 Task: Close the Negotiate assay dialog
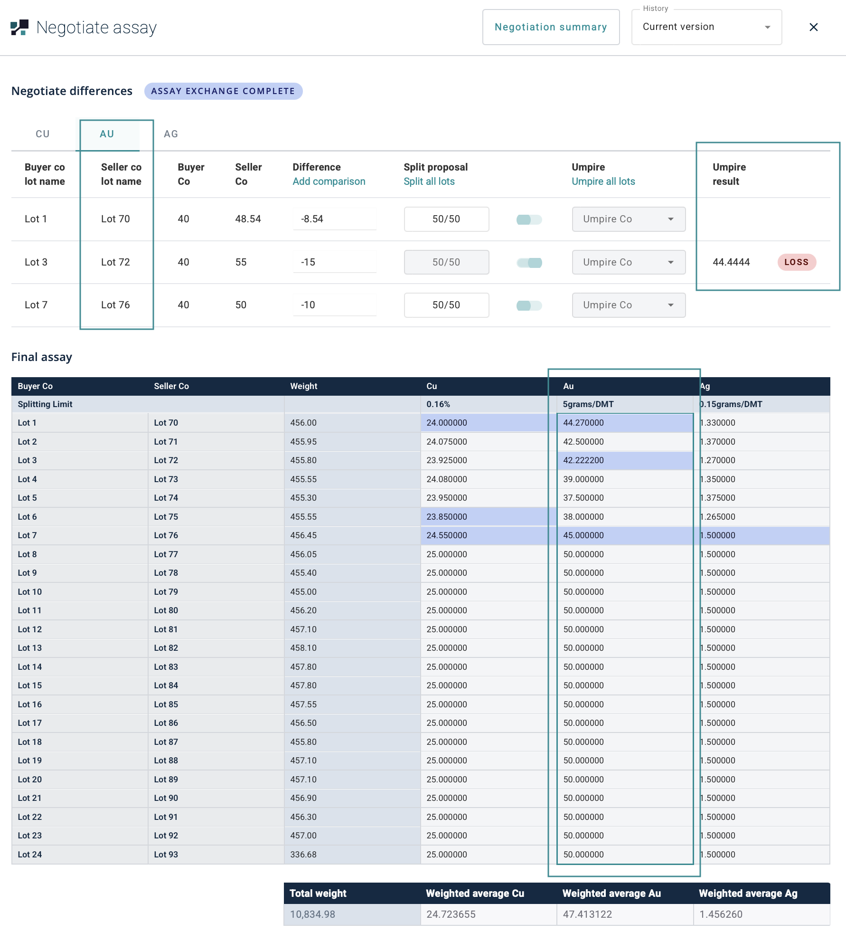pyautogui.click(x=813, y=28)
